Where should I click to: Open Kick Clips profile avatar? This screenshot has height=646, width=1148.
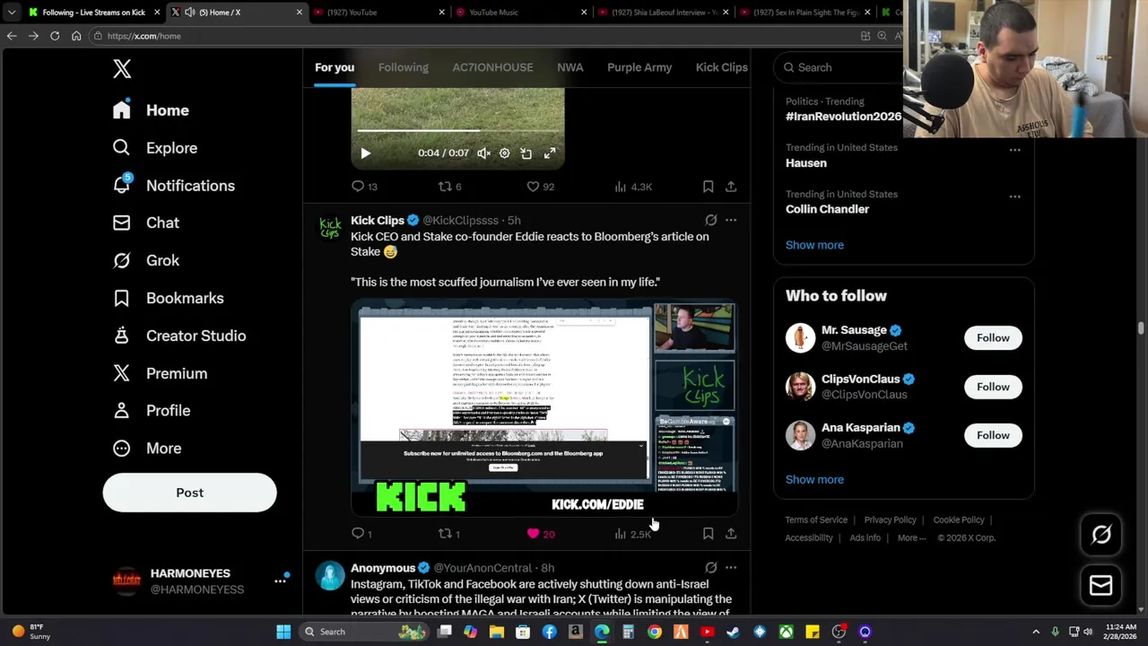tap(330, 228)
